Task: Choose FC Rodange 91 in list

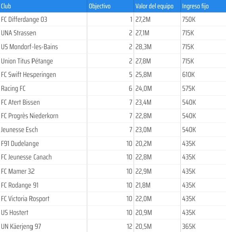Action: point(20,185)
